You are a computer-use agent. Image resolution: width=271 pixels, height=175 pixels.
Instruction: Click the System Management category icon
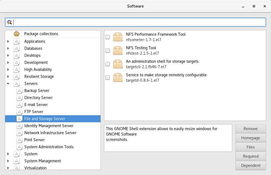(x=17, y=161)
